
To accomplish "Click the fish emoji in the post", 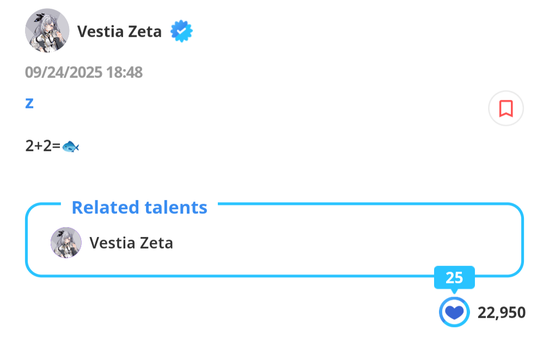I will point(71,146).
